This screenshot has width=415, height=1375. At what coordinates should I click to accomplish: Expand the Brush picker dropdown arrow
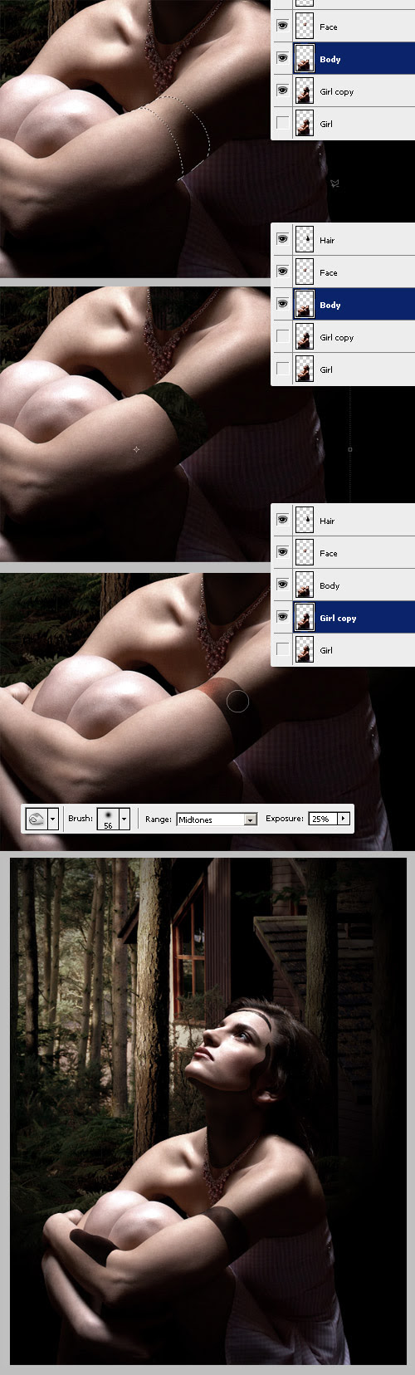[x=124, y=819]
